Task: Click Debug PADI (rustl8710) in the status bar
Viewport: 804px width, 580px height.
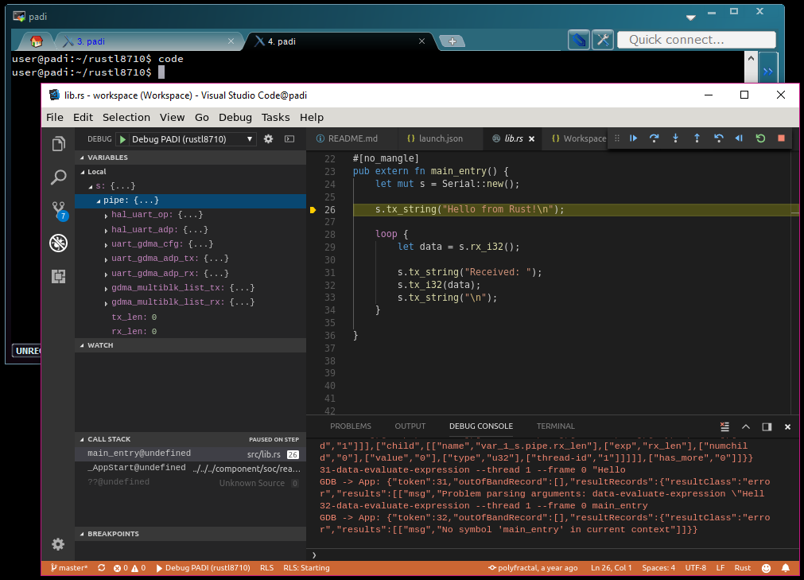Action: (x=203, y=568)
